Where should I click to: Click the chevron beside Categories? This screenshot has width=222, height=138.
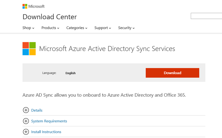[x=86, y=28]
